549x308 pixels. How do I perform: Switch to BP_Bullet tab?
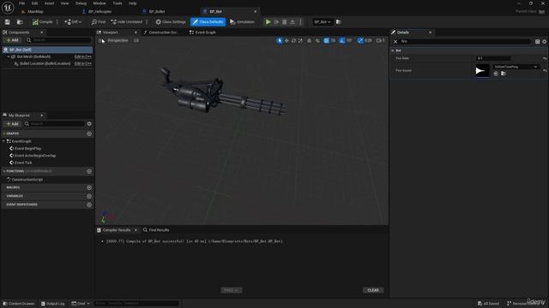156,11
